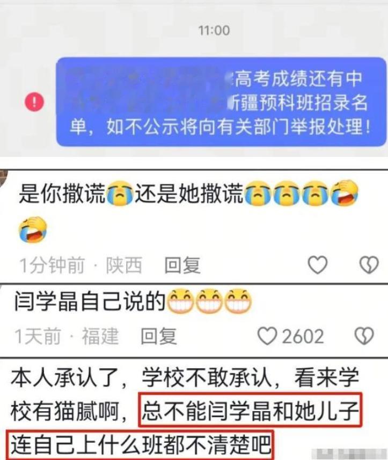Image resolution: width=388 pixels, height=460 pixels.
Task: Open the blue chat message bubble
Action: [221, 102]
